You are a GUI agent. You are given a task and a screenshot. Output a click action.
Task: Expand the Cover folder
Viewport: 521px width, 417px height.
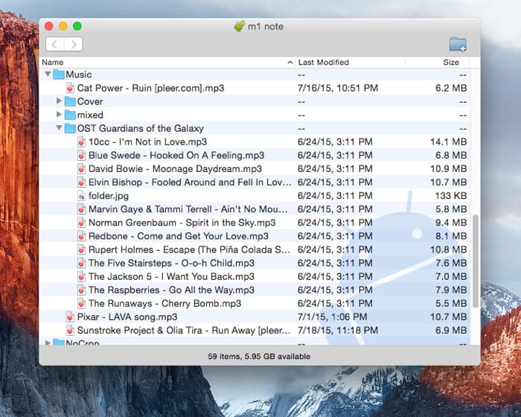tap(59, 101)
